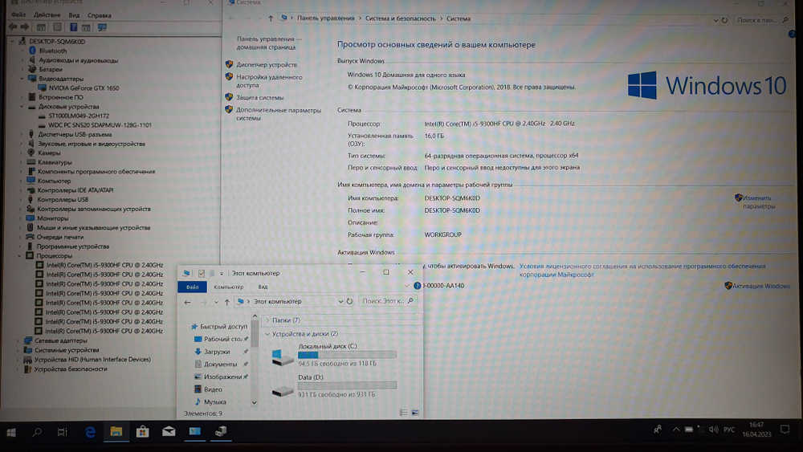This screenshot has width=803, height=452.
Task: Click Панель управления in System breadcrumb
Action: click(x=326, y=18)
